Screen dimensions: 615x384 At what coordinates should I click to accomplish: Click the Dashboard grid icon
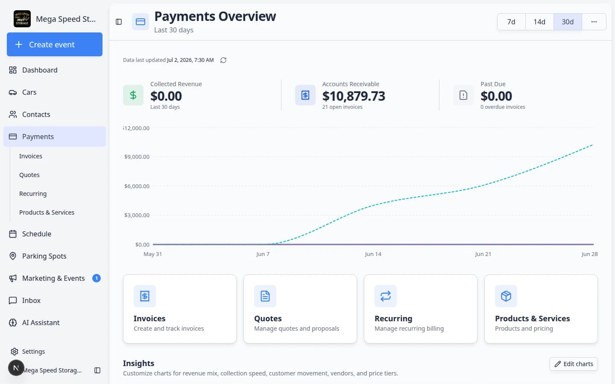pos(13,70)
